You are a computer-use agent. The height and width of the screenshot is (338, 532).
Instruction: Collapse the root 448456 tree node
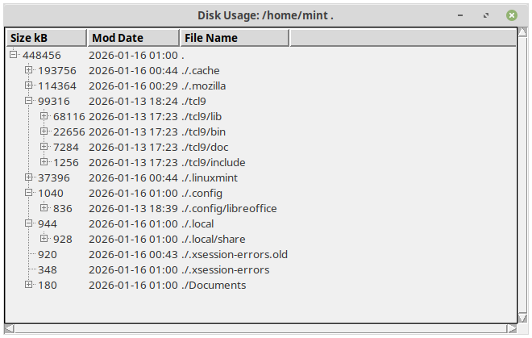point(14,55)
